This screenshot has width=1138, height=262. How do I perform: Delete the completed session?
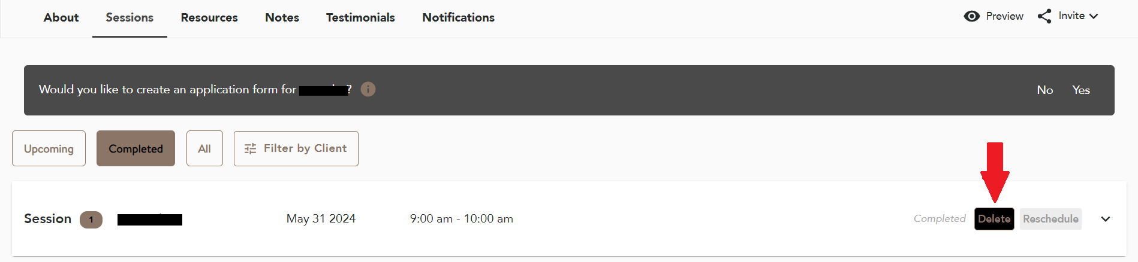pyautogui.click(x=994, y=219)
